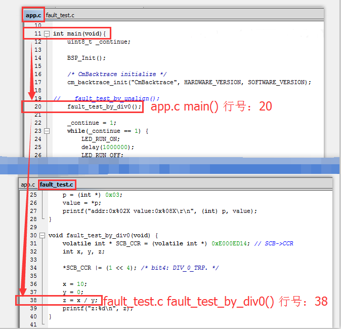Click fault_test.c tab in the bottom editor
This screenshot has width=341, height=329.
pyautogui.click(x=57, y=185)
